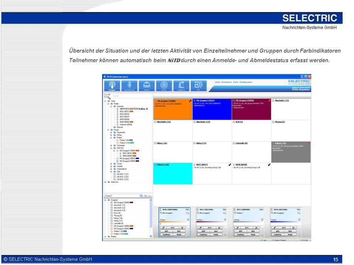Click the PTT button on radio 8030

pyautogui.click(x=173, y=228)
